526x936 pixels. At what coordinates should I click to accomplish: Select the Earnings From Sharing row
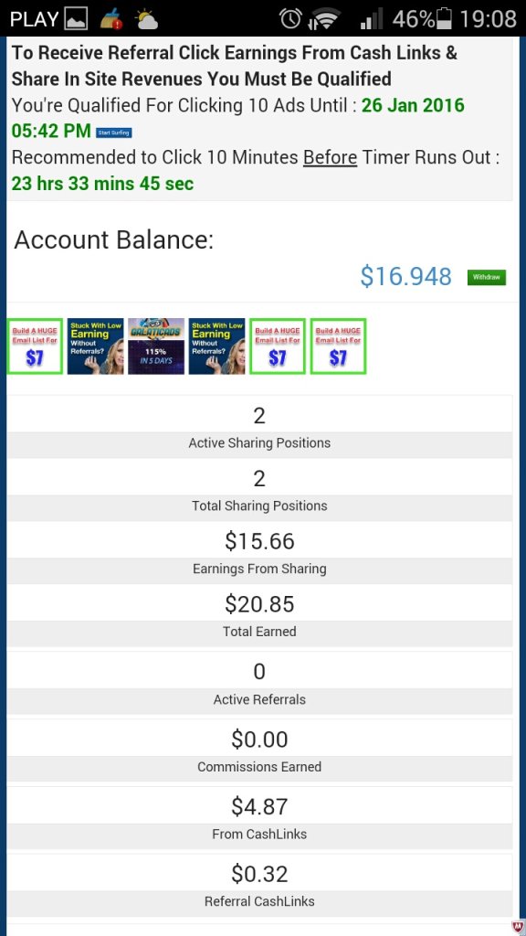[x=259, y=553]
